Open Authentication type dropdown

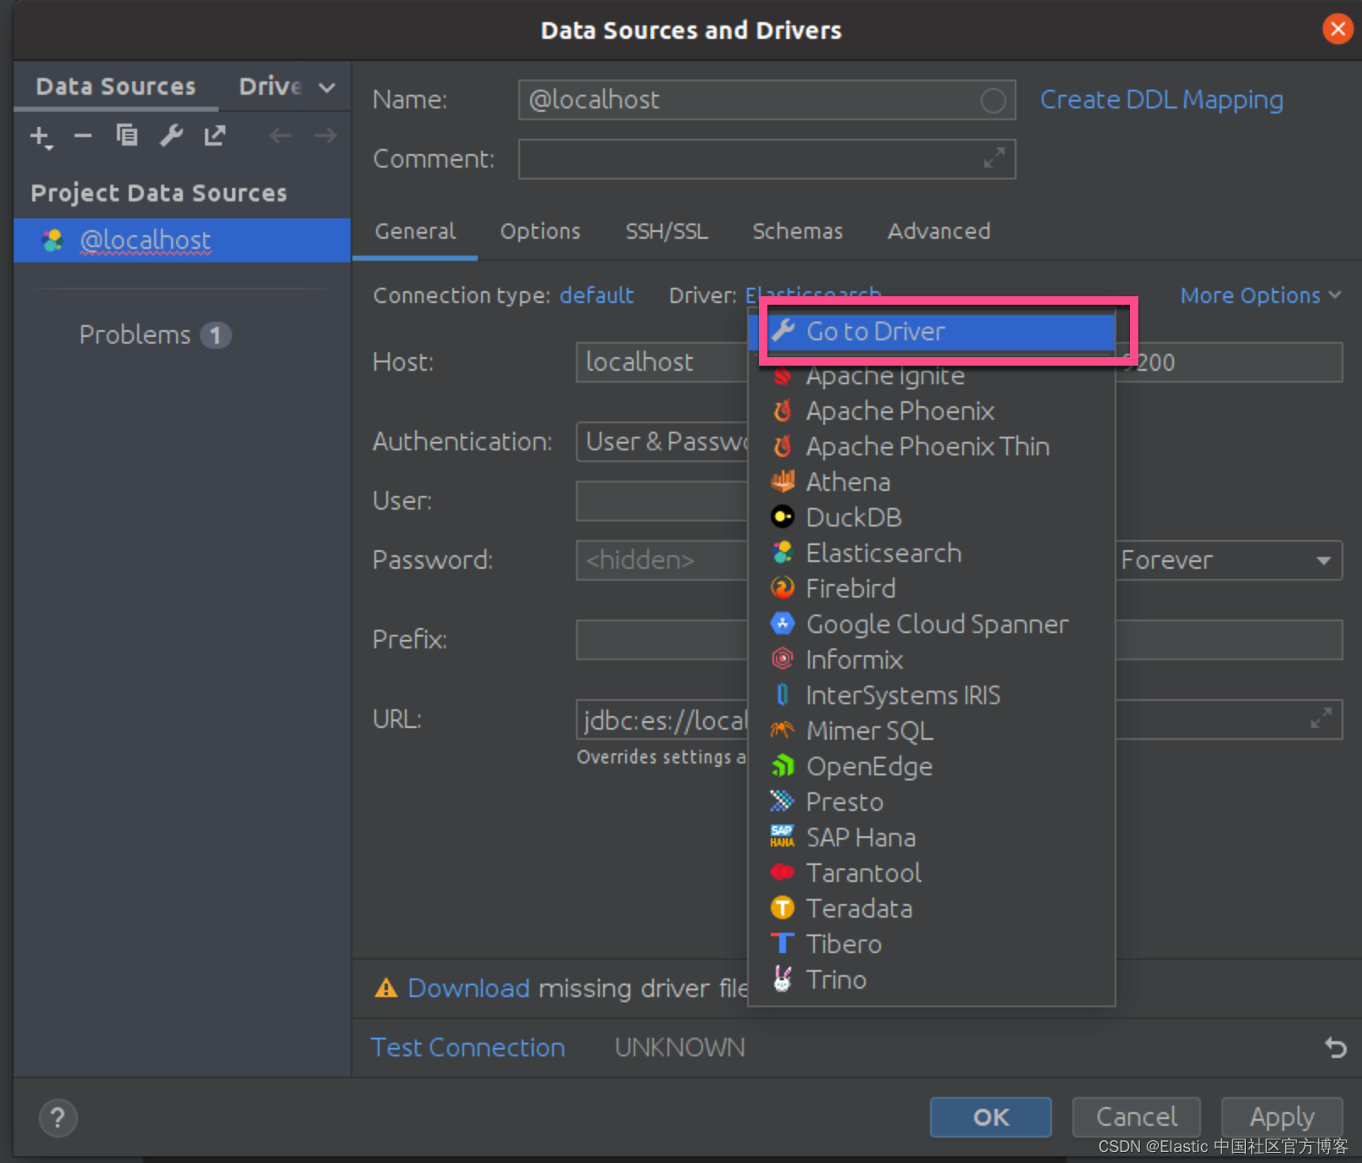[662, 442]
